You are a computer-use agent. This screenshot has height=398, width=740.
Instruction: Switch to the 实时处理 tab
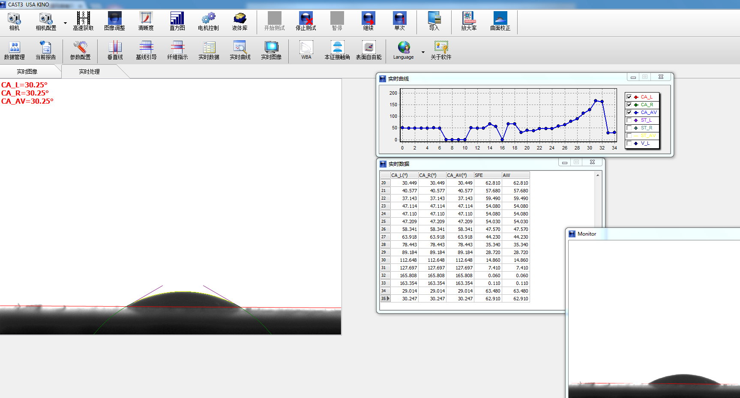tap(89, 72)
